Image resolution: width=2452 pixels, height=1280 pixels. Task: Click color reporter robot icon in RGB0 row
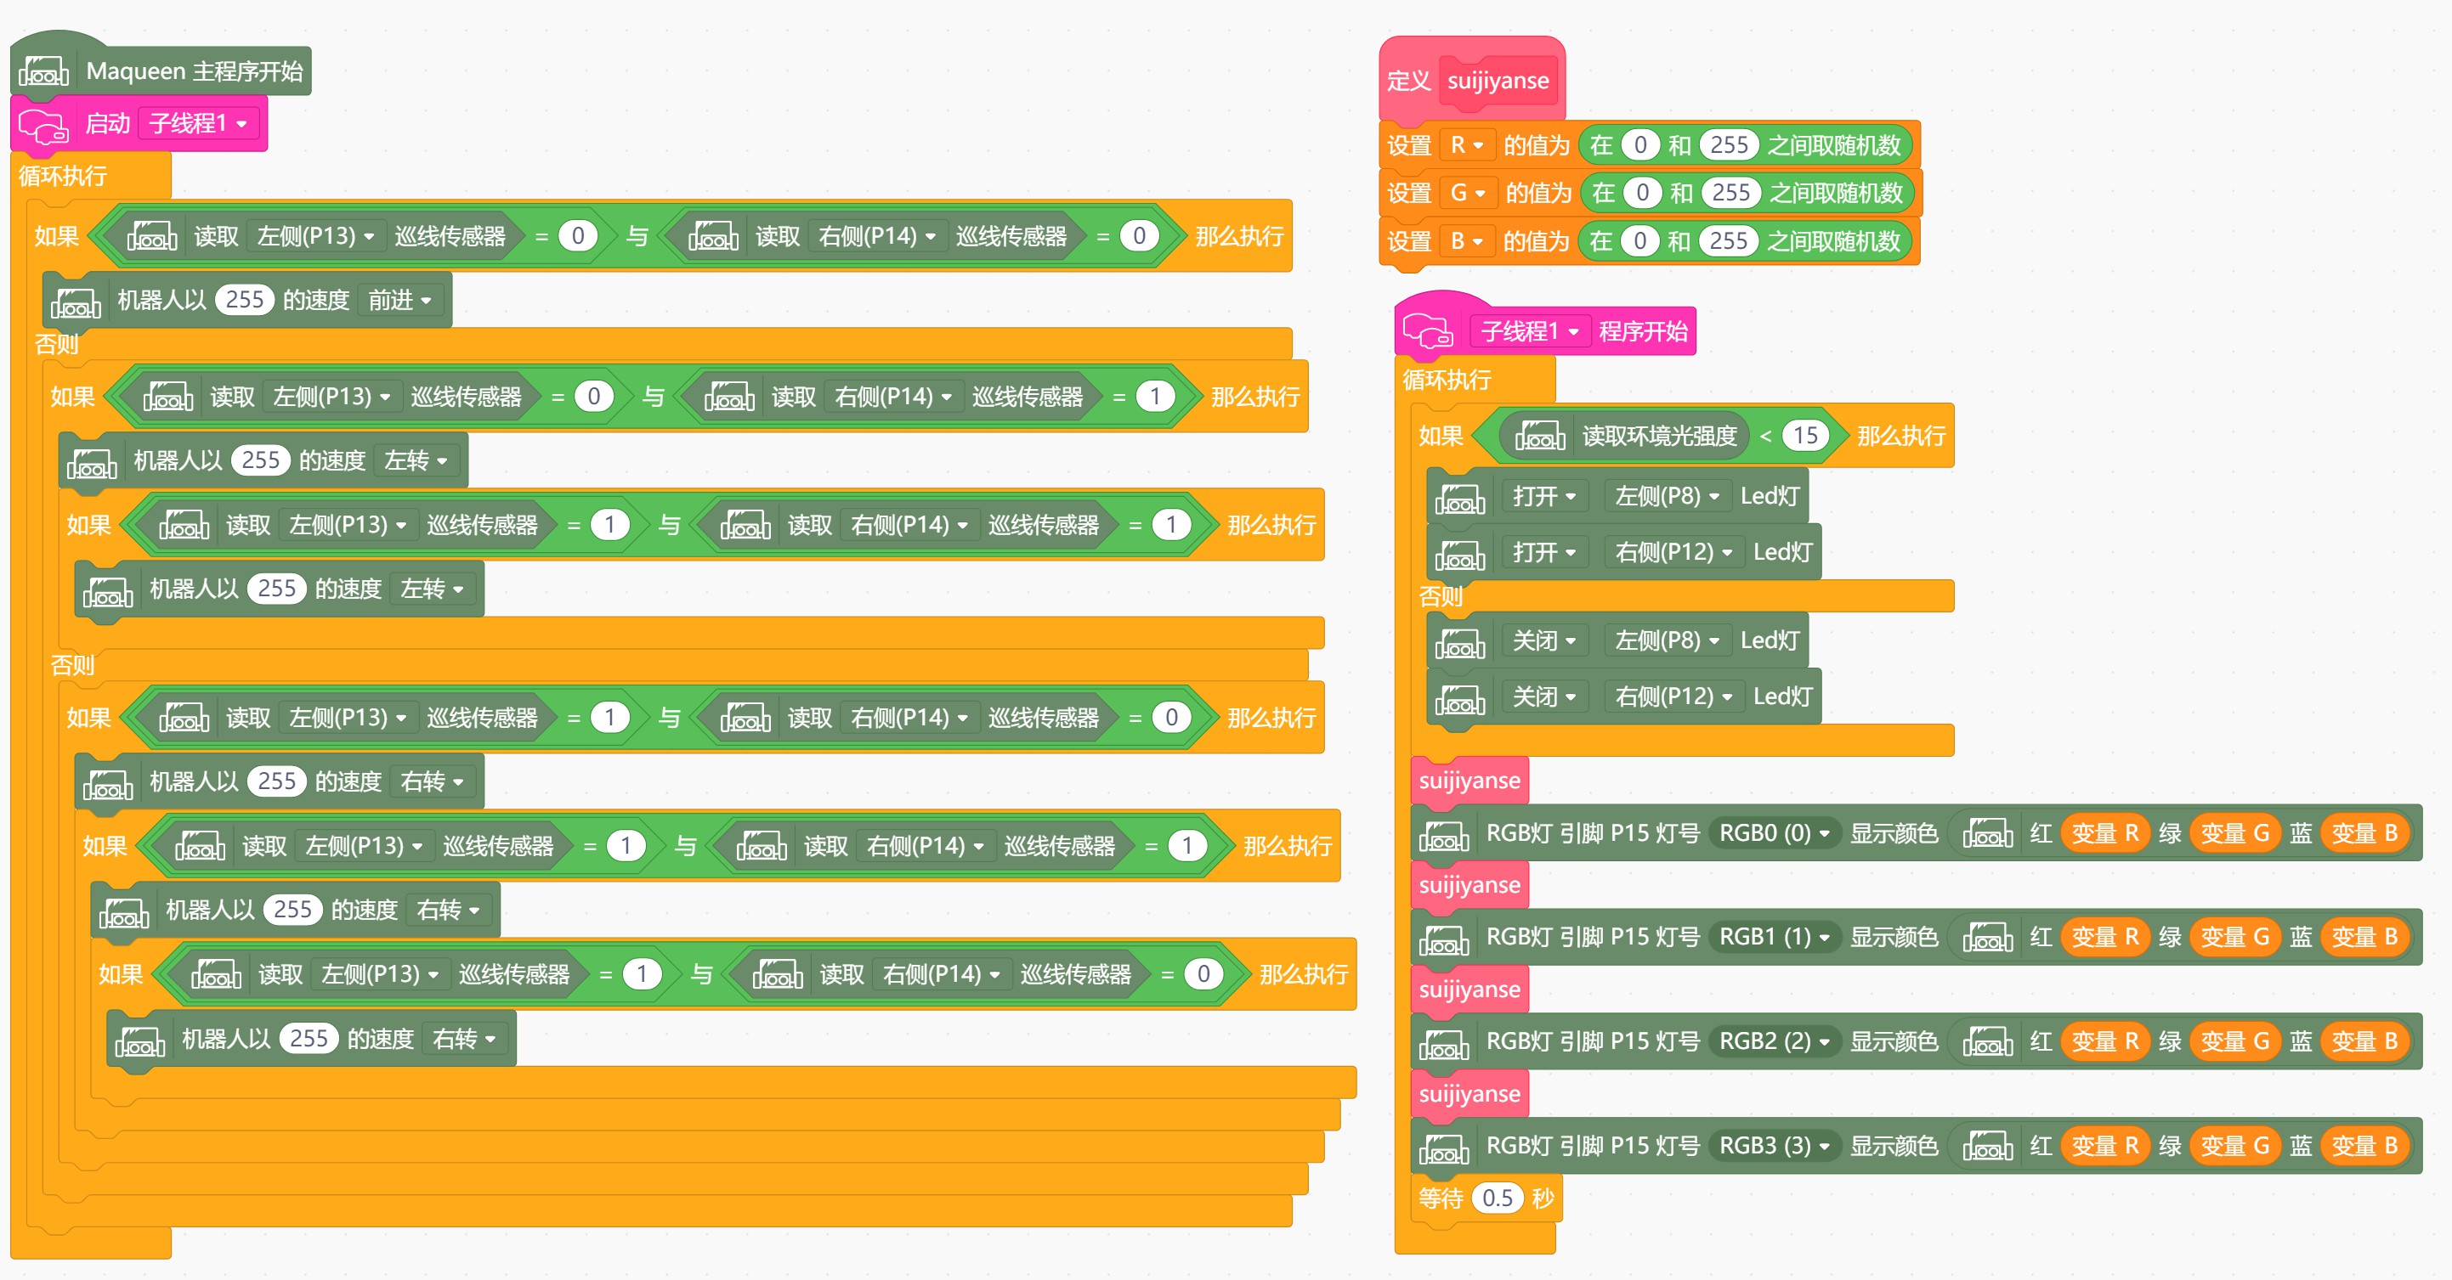(1989, 834)
